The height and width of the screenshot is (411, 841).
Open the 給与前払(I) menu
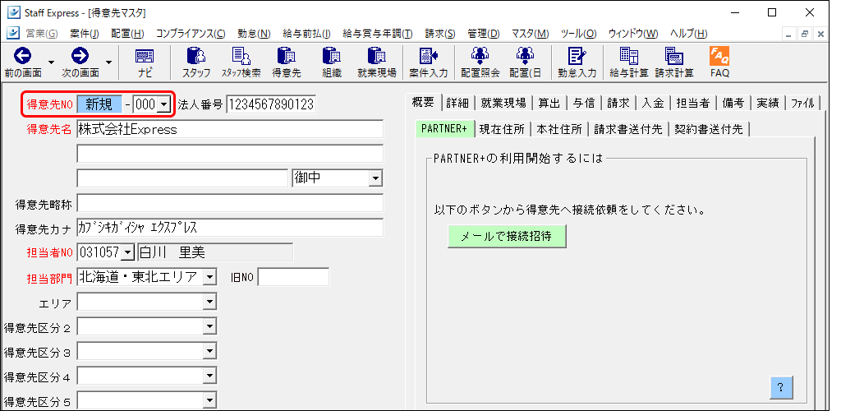(306, 34)
